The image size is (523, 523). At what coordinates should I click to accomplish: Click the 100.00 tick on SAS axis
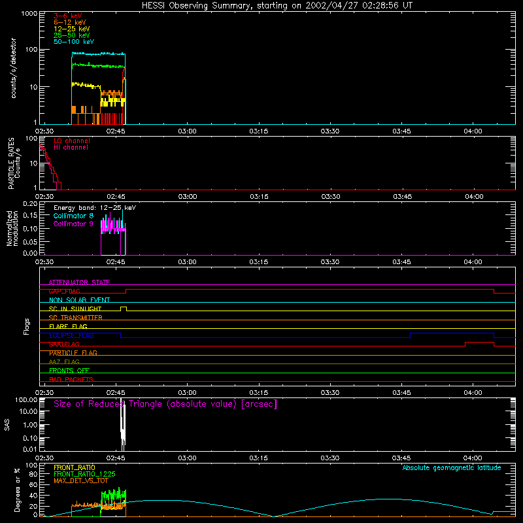tap(26, 400)
